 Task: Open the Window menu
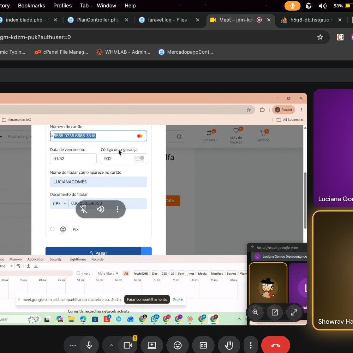pos(107,6)
